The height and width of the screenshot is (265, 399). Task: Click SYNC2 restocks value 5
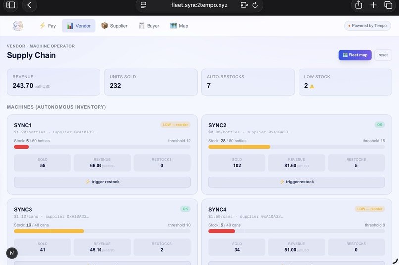click(356, 166)
